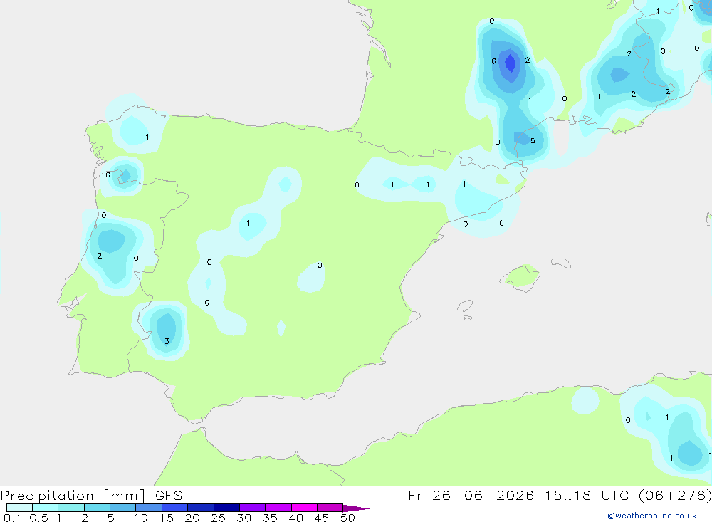This screenshot has height=522, width=712.
Task: Click the '15' legend scale label
Action: pyautogui.click(x=167, y=518)
